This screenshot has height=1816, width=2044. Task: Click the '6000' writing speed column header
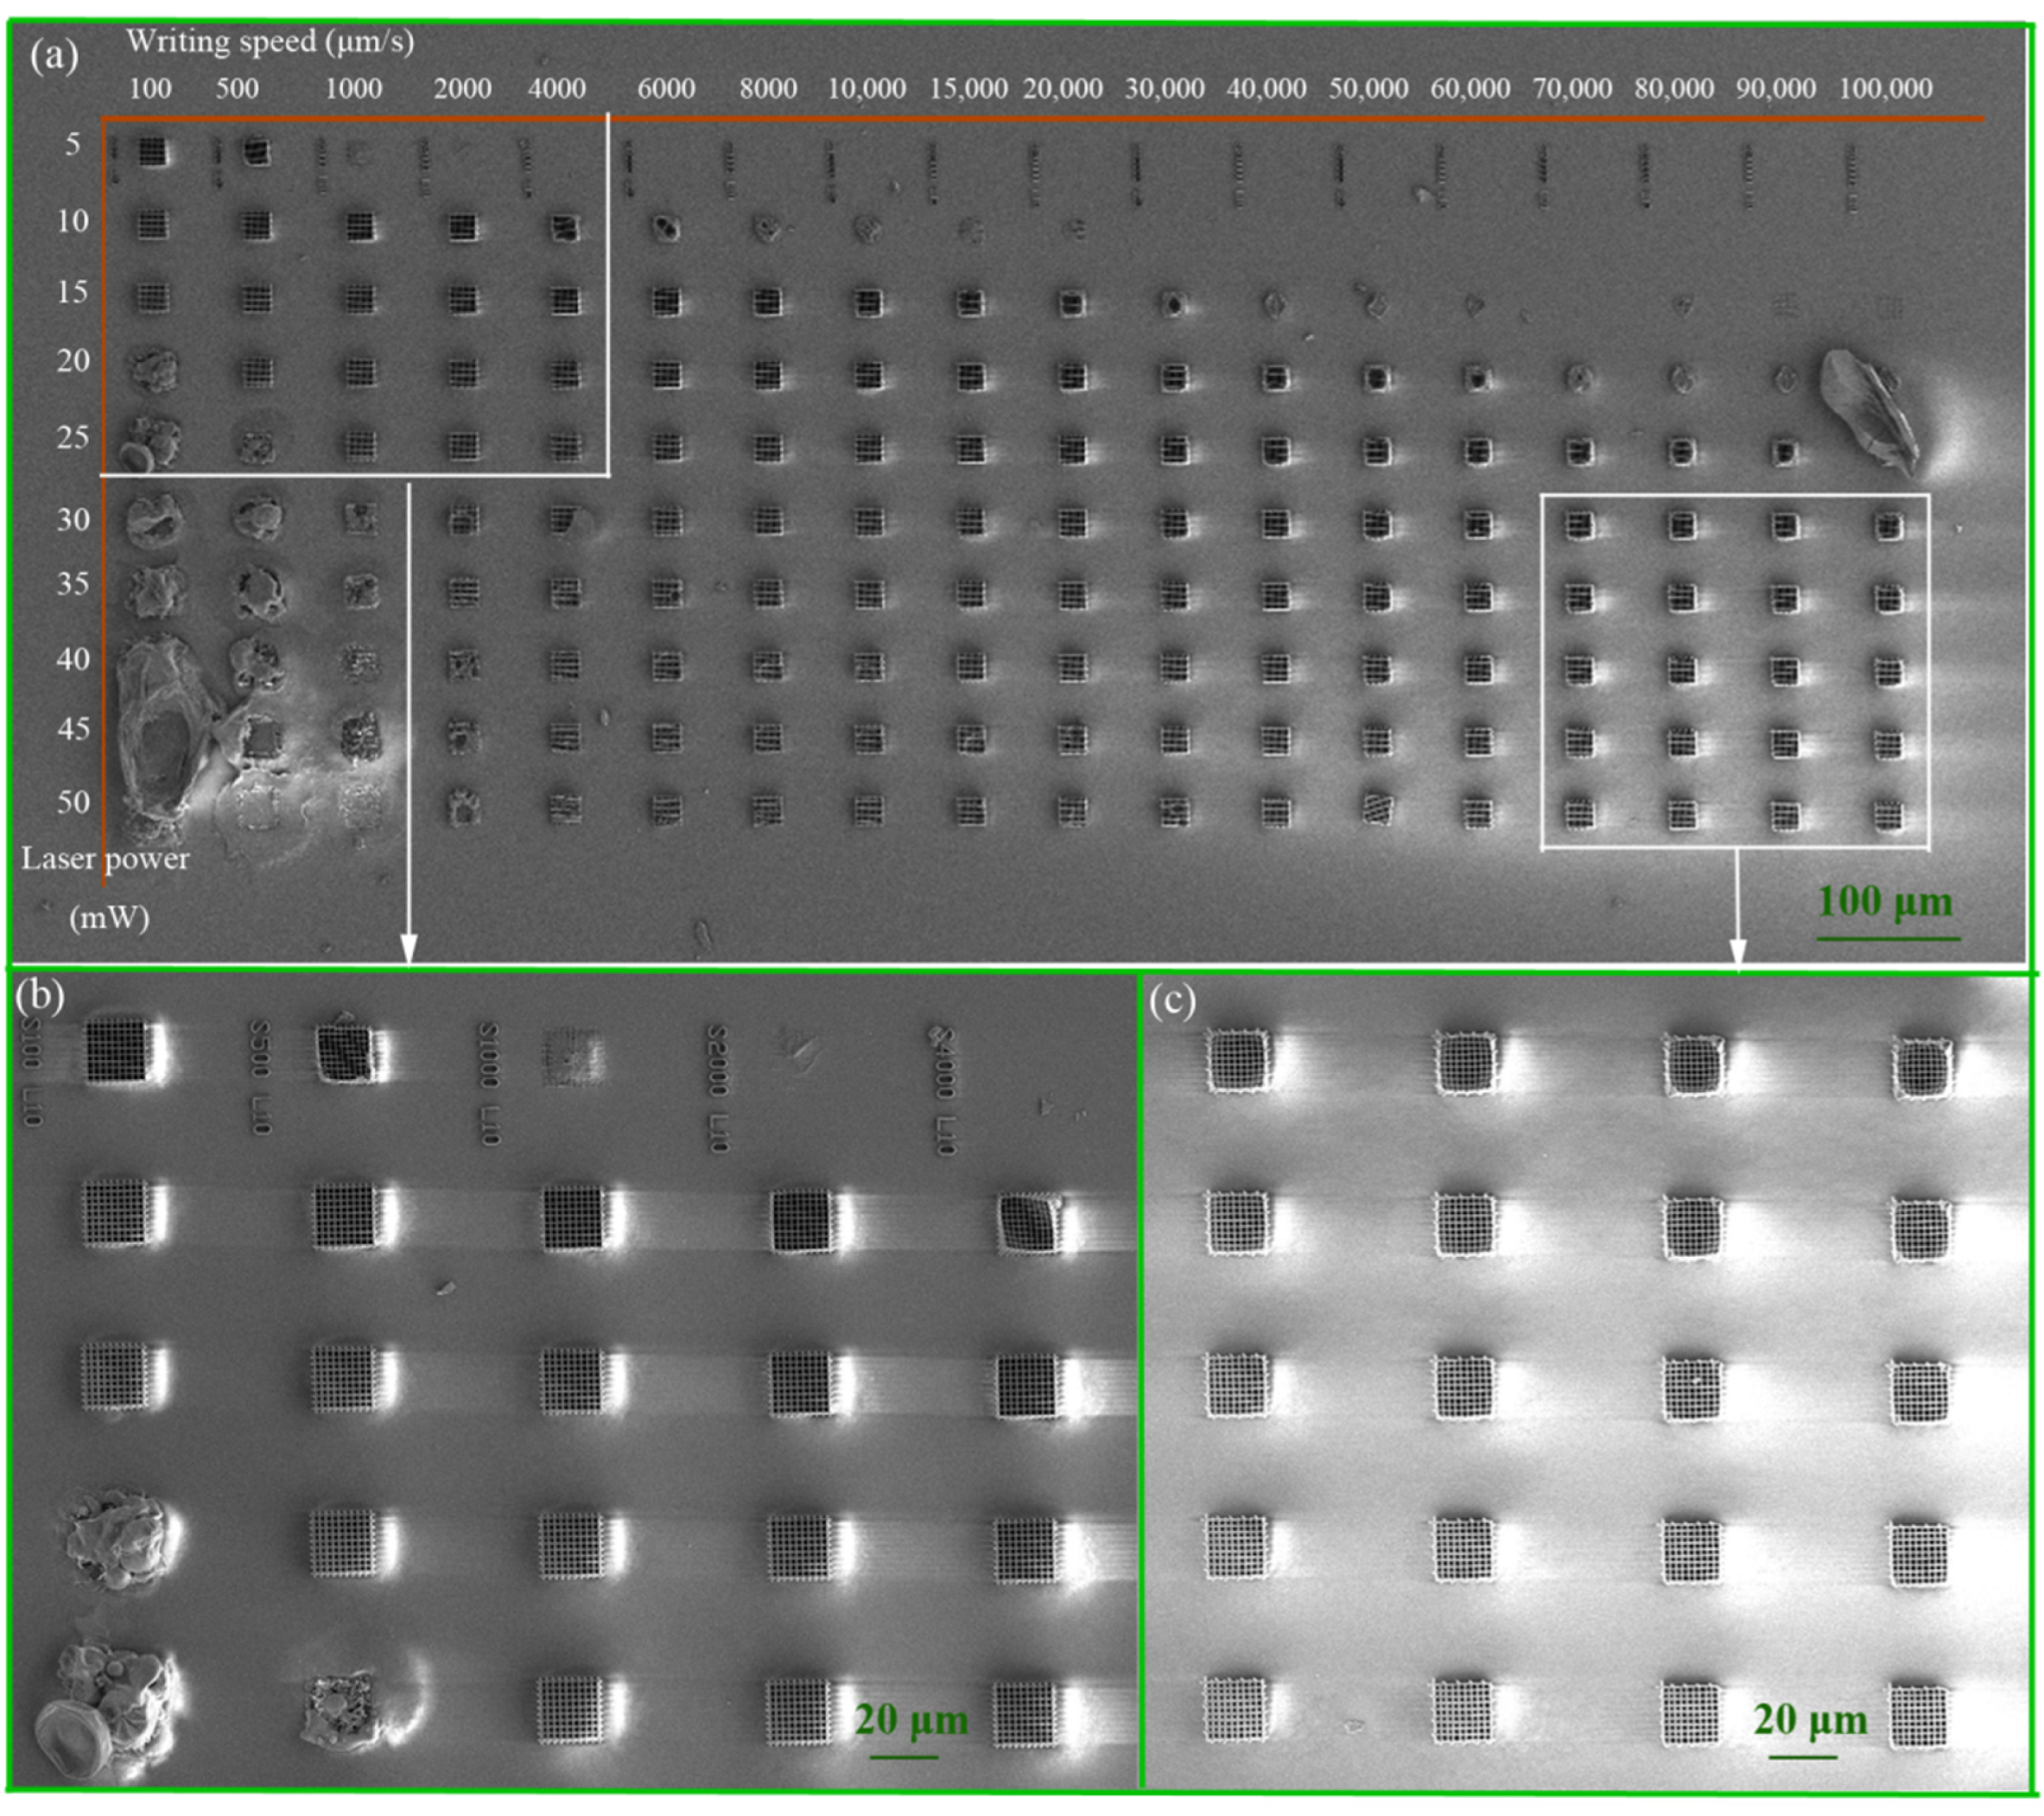tap(666, 89)
